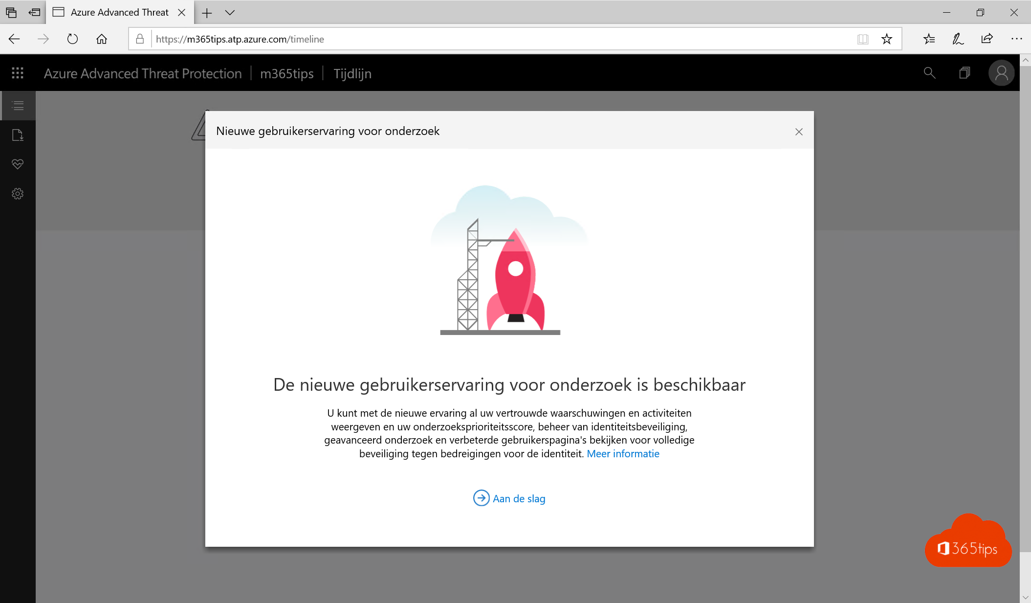Viewport: 1031px width, 603px height.
Task: Click the search icon in top navigation
Action: (930, 73)
